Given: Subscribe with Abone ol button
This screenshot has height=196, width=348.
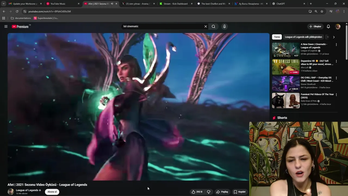Looking at the screenshot, I should (52, 192).
